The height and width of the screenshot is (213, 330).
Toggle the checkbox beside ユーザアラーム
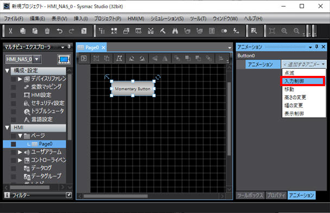(13, 152)
